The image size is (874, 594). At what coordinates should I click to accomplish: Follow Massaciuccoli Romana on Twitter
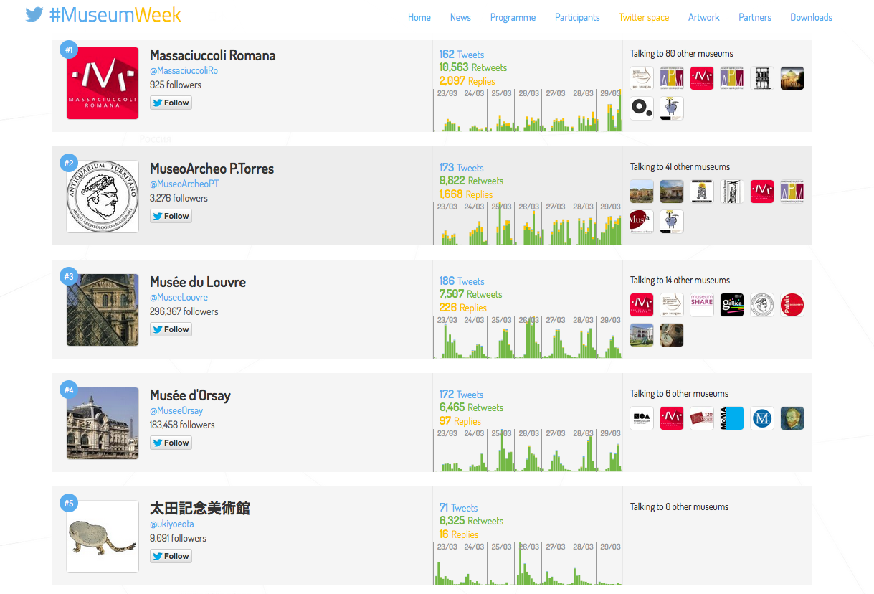(171, 103)
